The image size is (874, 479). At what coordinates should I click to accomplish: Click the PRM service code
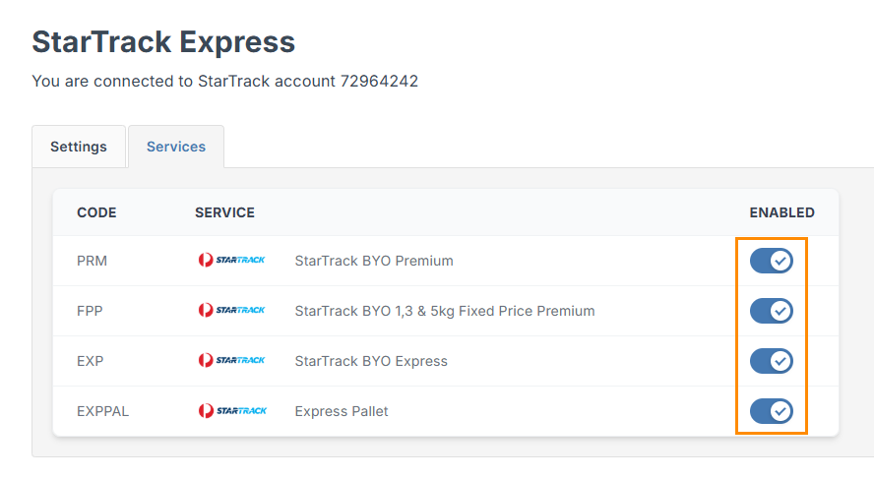coord(92,261)
